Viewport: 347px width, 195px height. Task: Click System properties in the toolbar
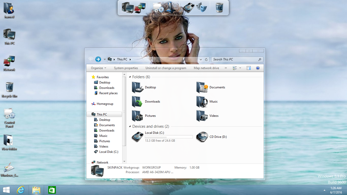pos(126,68)
